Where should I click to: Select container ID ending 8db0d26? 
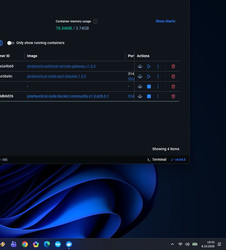click(x=7, y=96)
